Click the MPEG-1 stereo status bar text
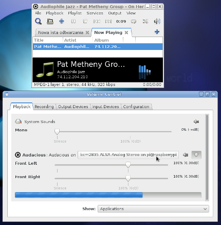The width and height of the screenshot is (221, 225). tap(75, 84)
